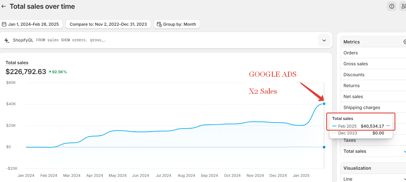Go back using the left arrow icon
Viewport: 406px width, 182px height.
4,6
